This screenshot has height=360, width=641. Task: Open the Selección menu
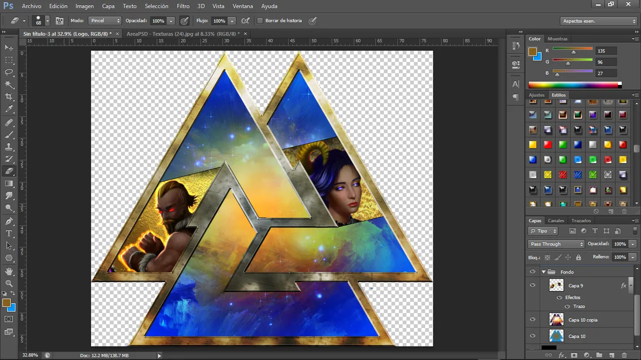click(x=156, y=6)
